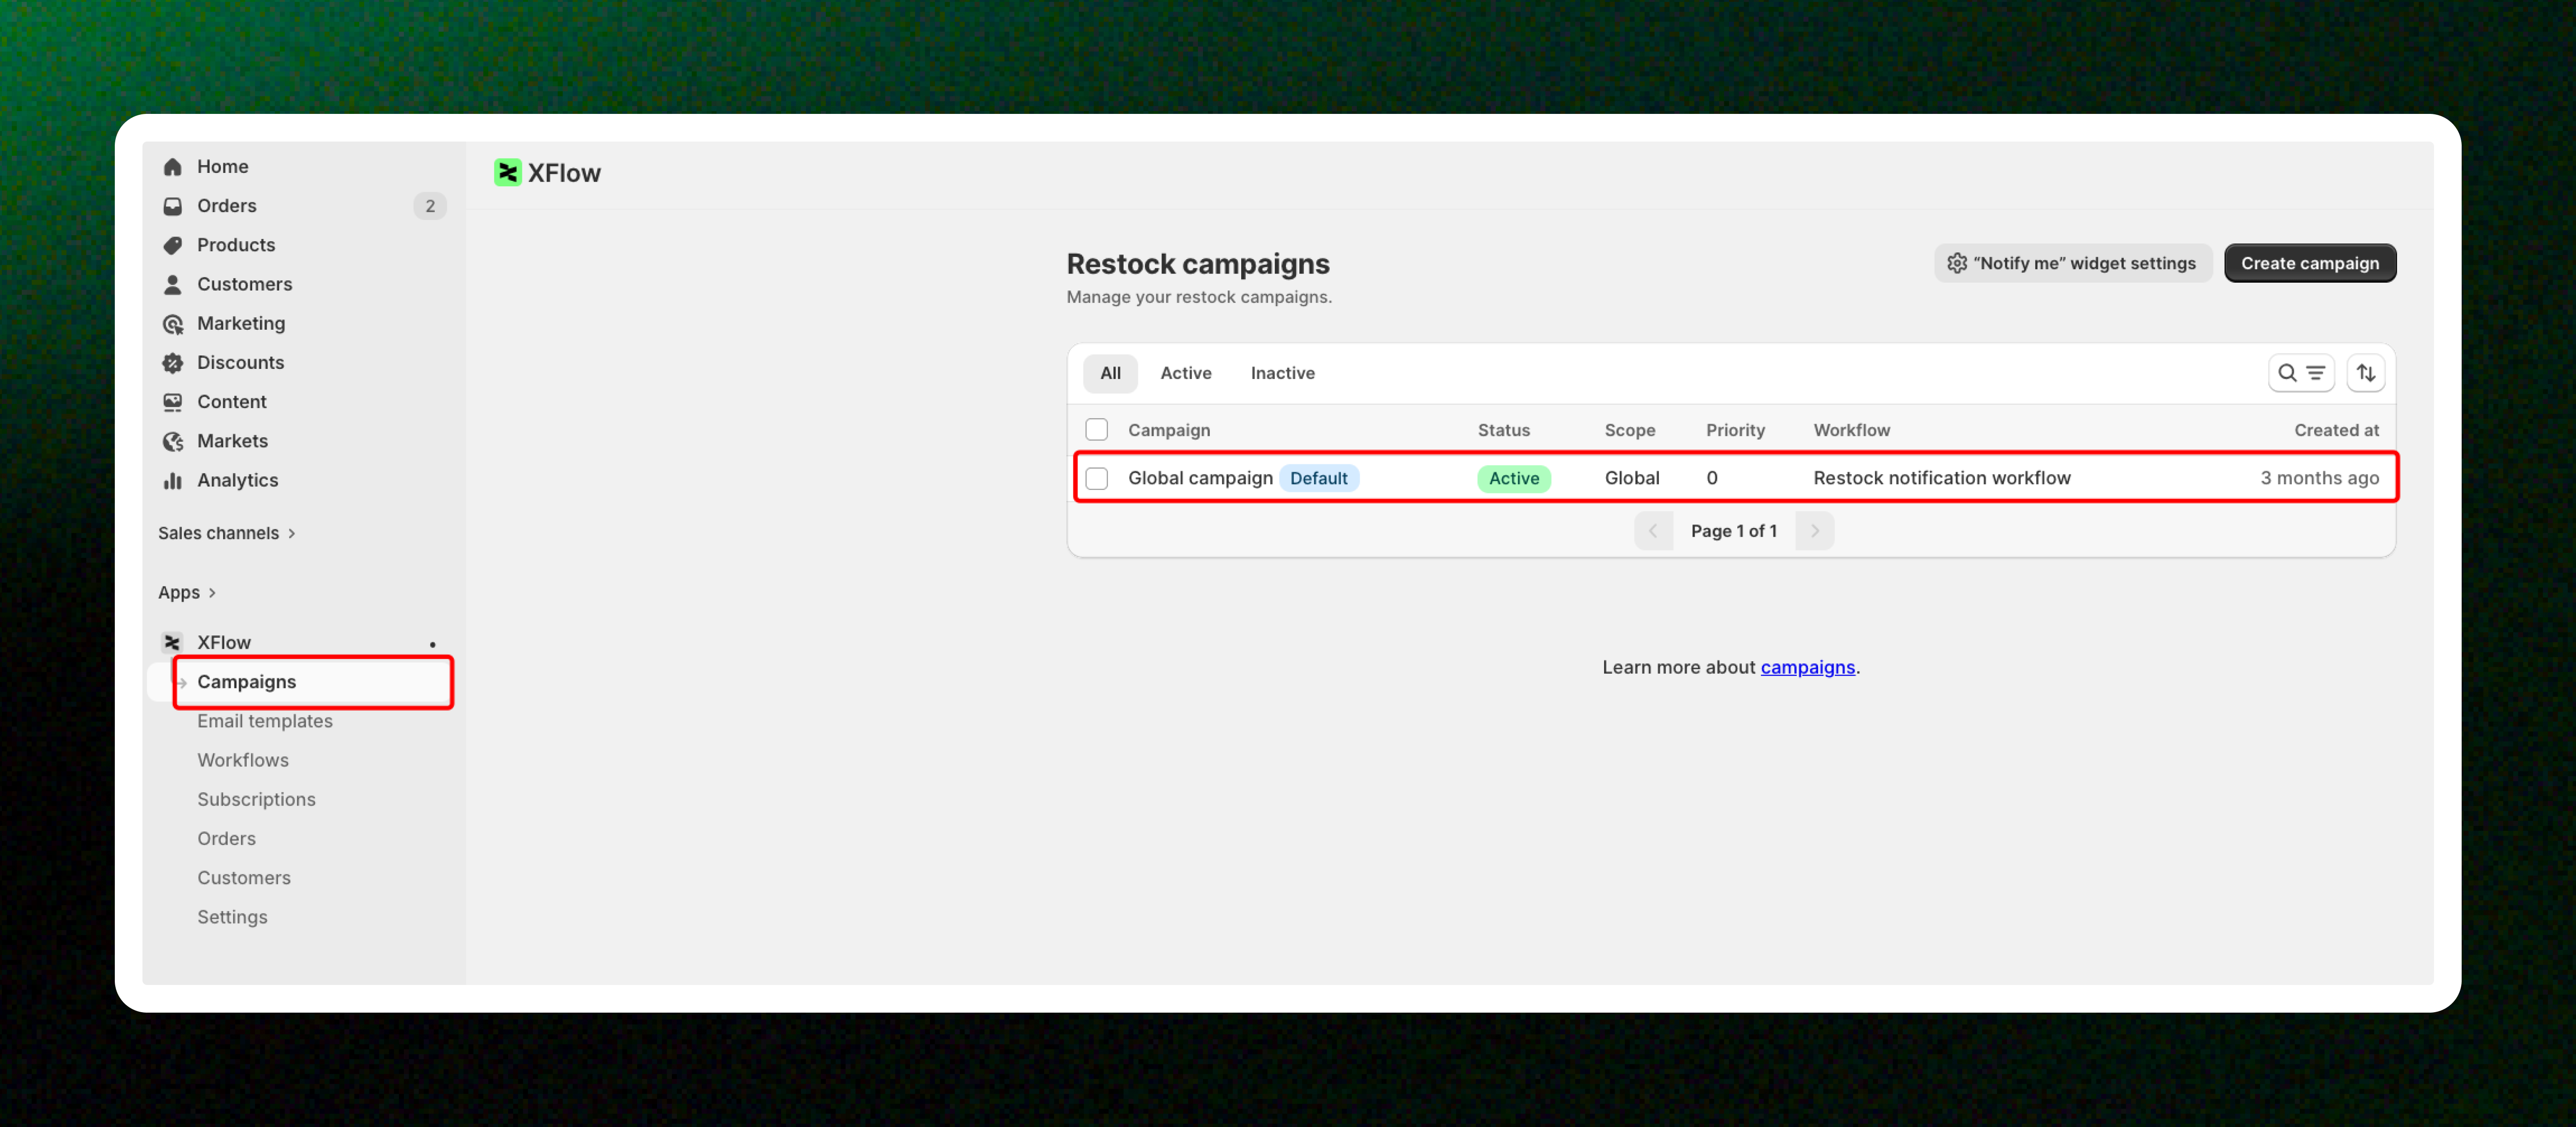This screenshot has width=2576, height=1127.
Task: Click the Default badge
Action: (1318, 478)
